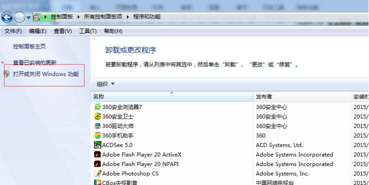Click the 360驱动大师 icon

click(x=97, y=126)
